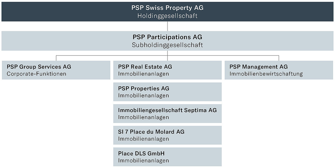Click the Holdinggesellschaft subtitle text
The image size is (335, 168).
(x=167, y=16)
